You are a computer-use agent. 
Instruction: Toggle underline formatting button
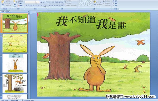tap(31, 6)
